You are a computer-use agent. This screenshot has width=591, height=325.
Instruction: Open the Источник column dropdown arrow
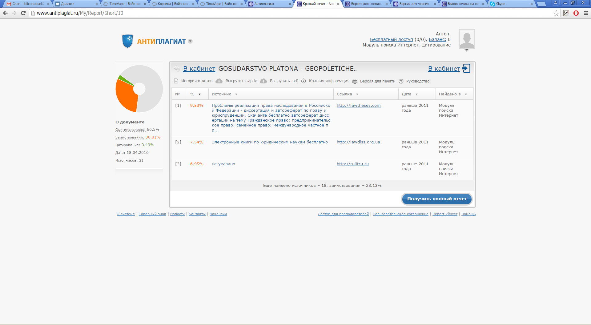click(x=236, y=94)
